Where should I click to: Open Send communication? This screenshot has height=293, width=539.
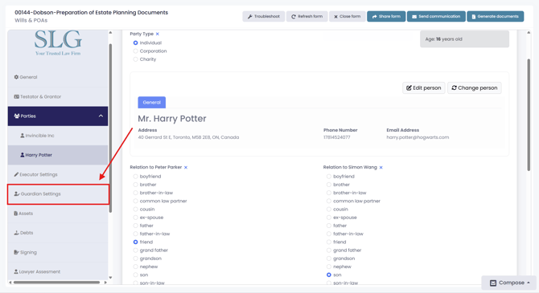click(x=436, y=16)
